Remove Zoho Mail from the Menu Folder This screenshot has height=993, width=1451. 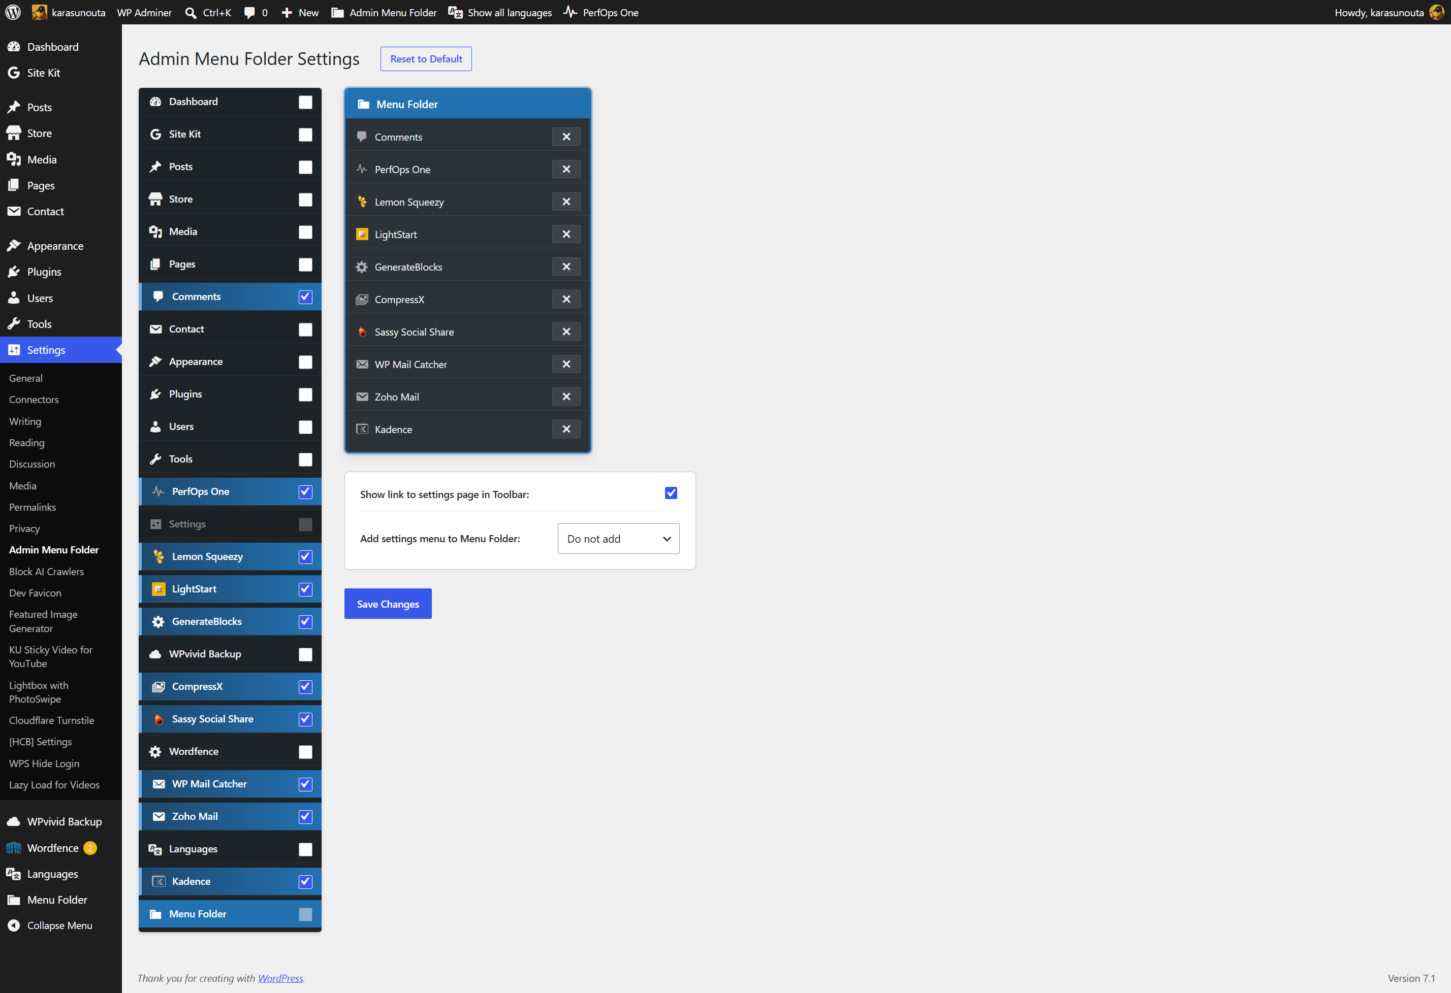point(566,396)
